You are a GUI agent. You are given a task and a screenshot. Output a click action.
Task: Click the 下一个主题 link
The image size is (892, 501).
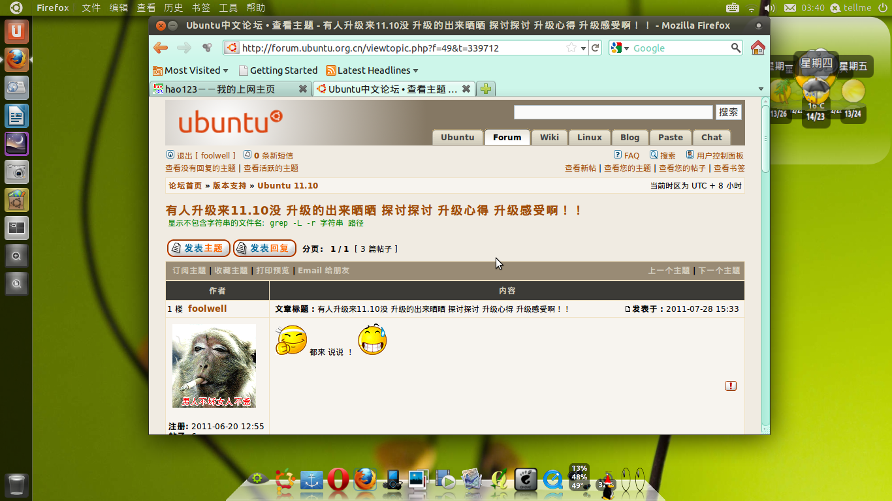coord(720,271)
